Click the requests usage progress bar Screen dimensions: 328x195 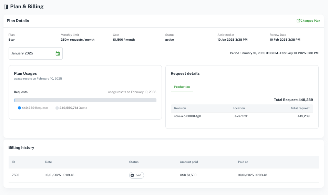point(85,100)
